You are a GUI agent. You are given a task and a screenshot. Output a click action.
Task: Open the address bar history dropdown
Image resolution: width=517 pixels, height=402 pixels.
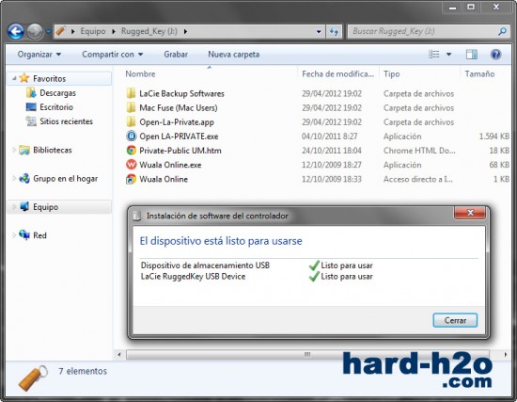click(319, 32)
